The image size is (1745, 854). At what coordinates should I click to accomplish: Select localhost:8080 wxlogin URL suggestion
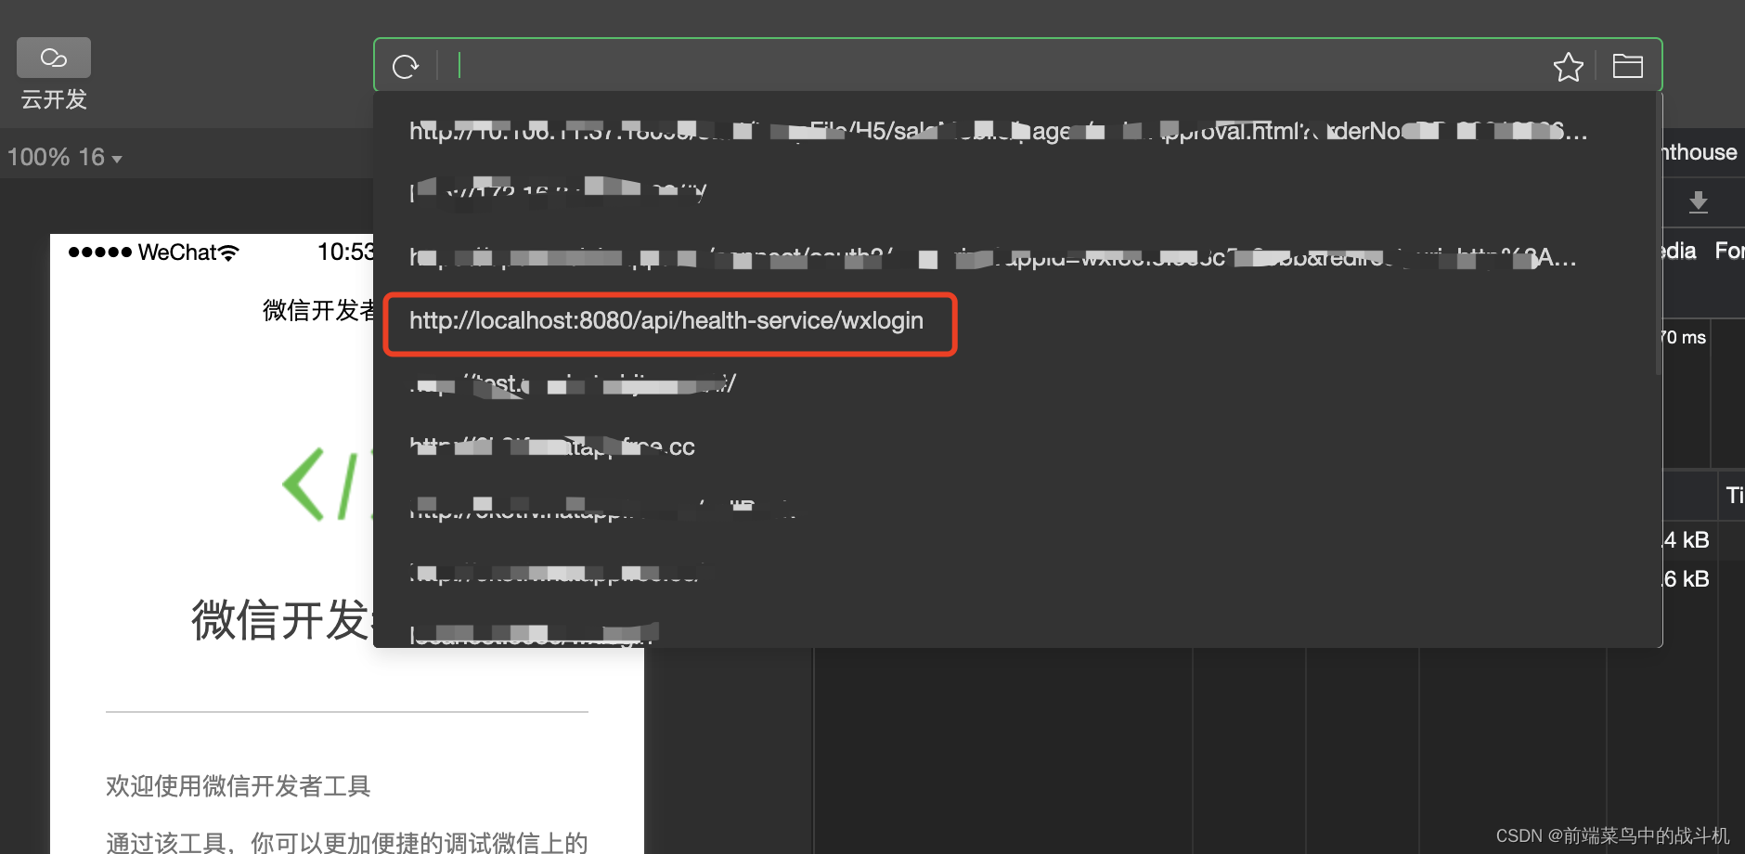(666, 321)
